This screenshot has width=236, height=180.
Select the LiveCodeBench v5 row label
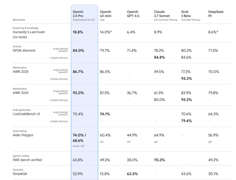tap(27, 114)
